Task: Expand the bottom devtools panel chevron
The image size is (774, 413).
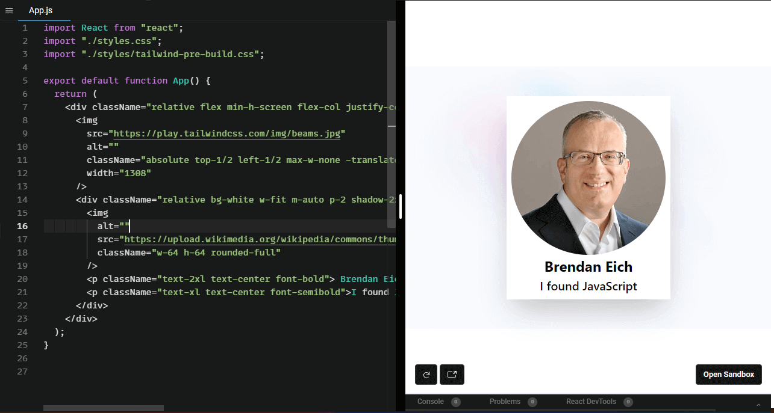Action: (x=758, y=405)
